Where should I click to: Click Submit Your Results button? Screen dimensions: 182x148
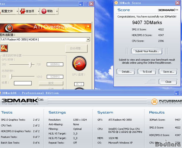(147, 51)
